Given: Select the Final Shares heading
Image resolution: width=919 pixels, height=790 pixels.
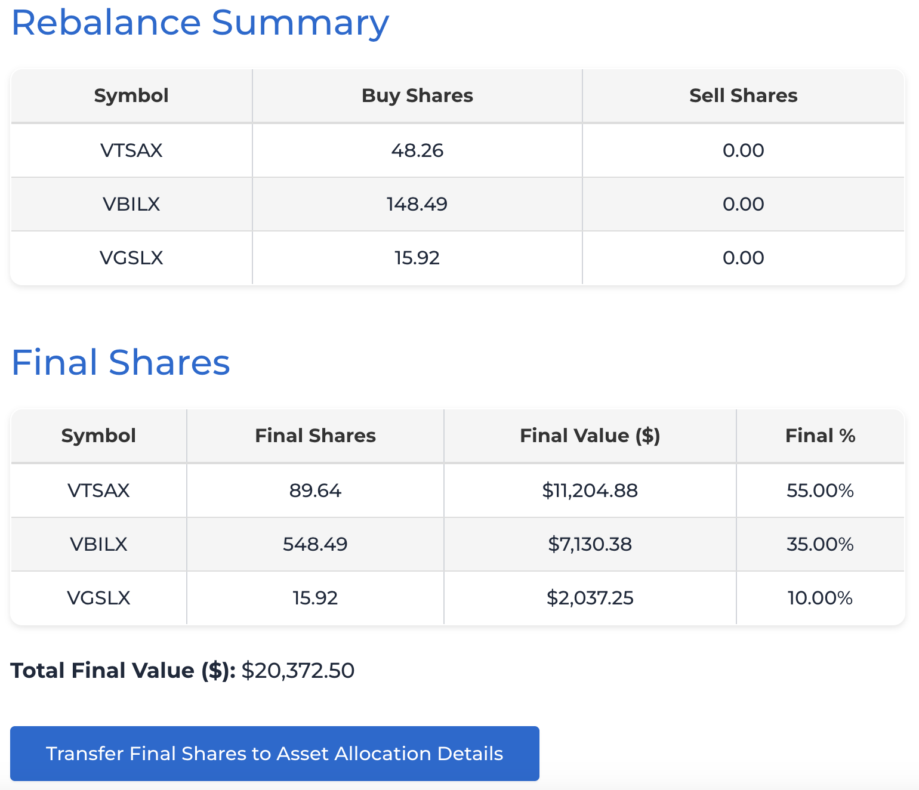Looking at the screenshot, I should tap(121, 363).
